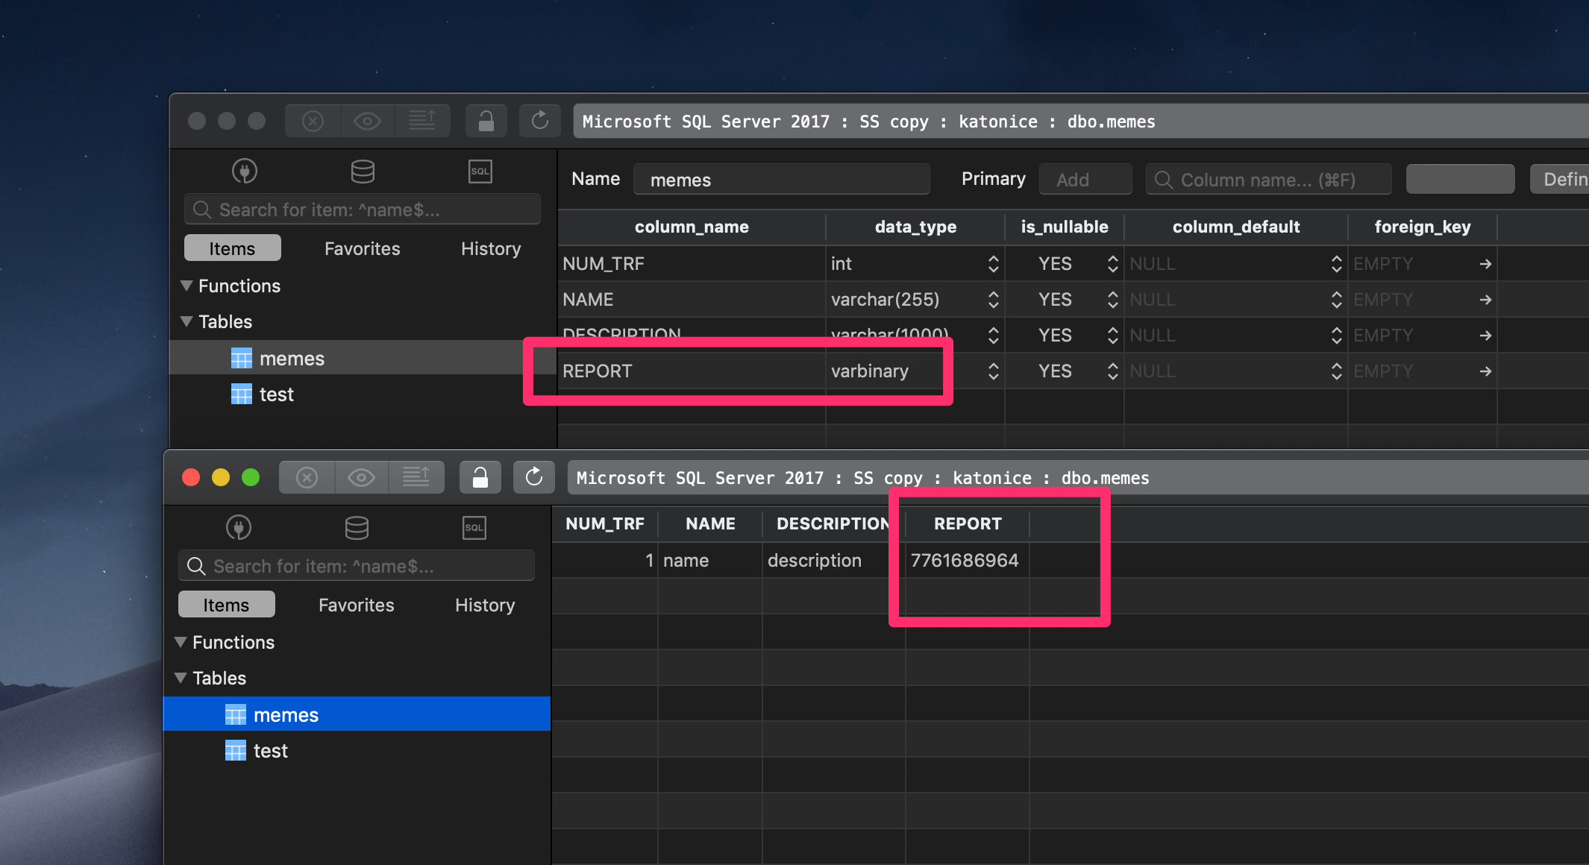Click the Add primary key button

click(x=1085, y=180)
